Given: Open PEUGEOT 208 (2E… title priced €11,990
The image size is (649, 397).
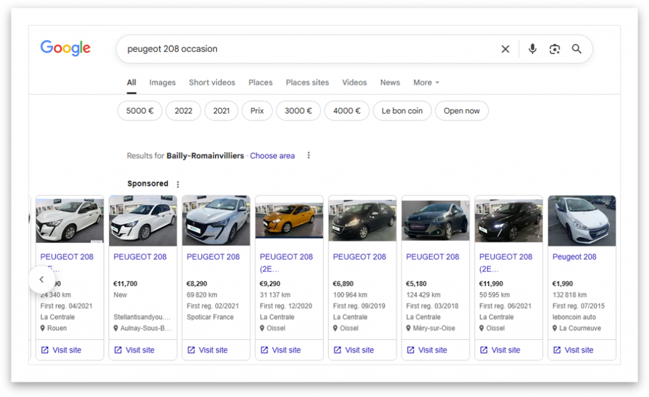Looking at the screenshot, I should [506, 263].
